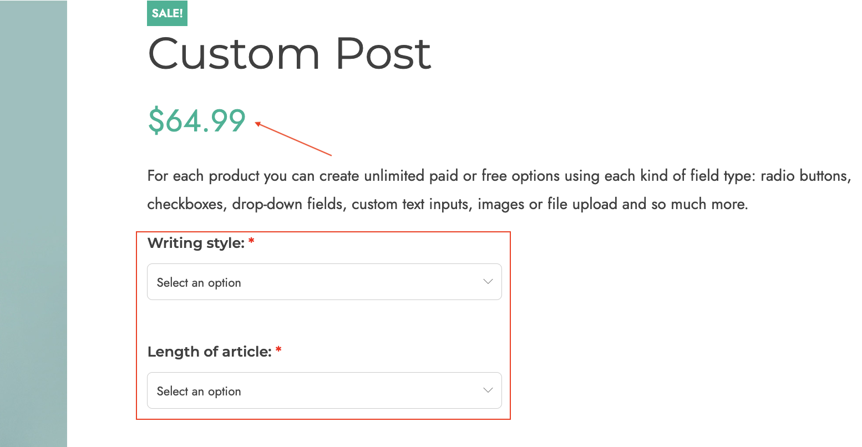Click the teal sidebar strip on left

click(33, 223)
